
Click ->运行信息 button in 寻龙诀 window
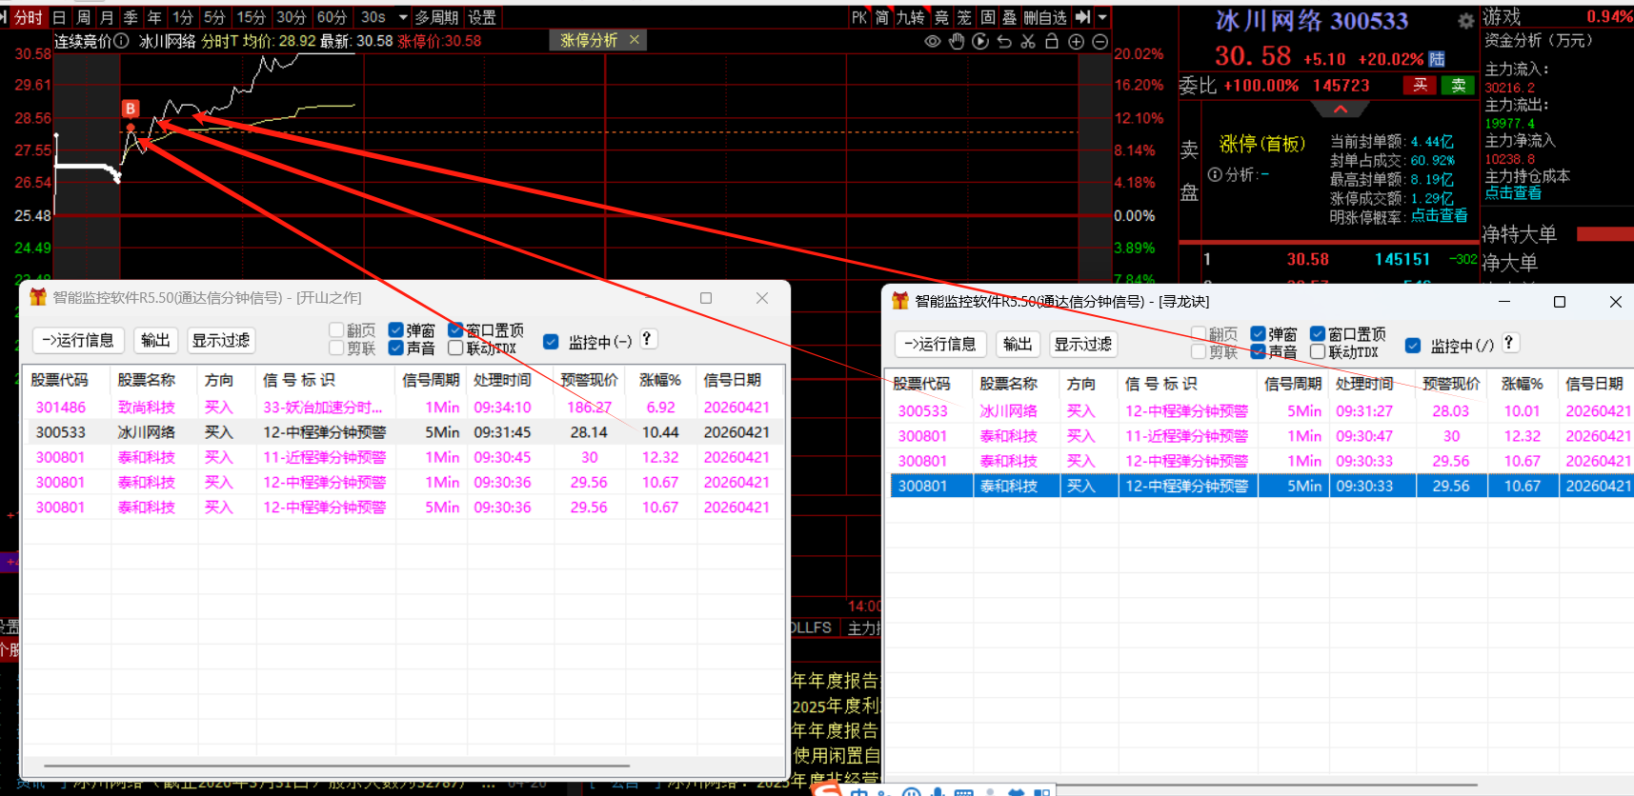(939, 344)
